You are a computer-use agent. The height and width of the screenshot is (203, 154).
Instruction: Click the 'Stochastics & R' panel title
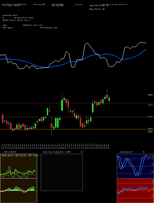(126, 152)
